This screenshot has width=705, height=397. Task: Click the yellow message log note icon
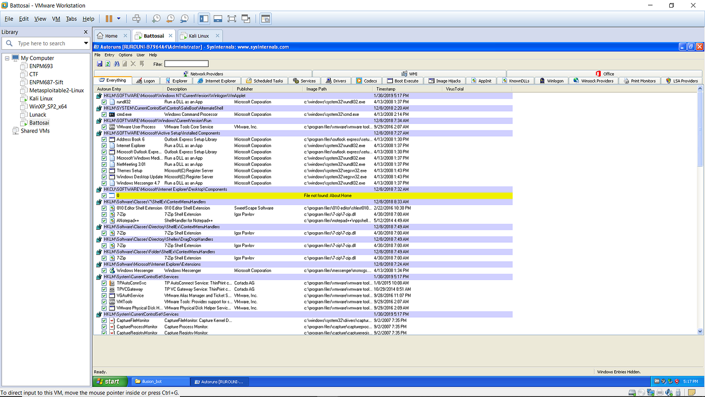[x=691, y=392]
